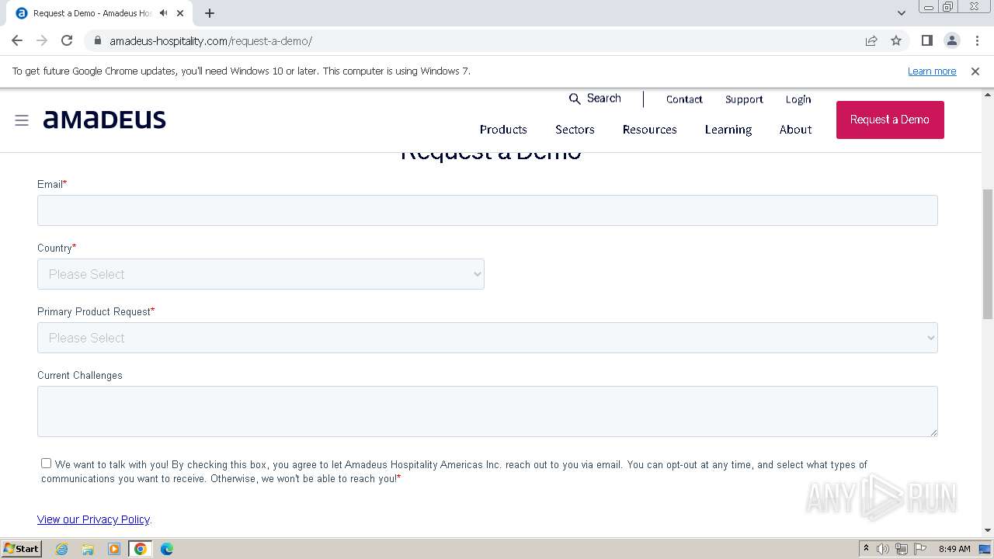994x559 pixels.
Task: Open Windows Start menu
Action: pyautogui.click(x=21, y=548)
